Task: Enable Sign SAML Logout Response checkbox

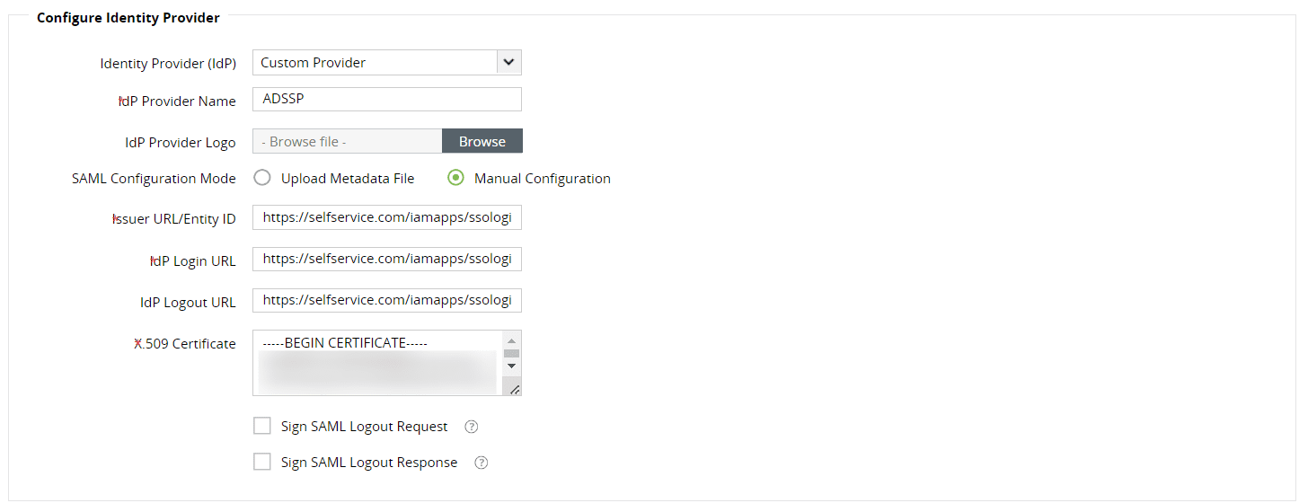Action: pos(262,462)
